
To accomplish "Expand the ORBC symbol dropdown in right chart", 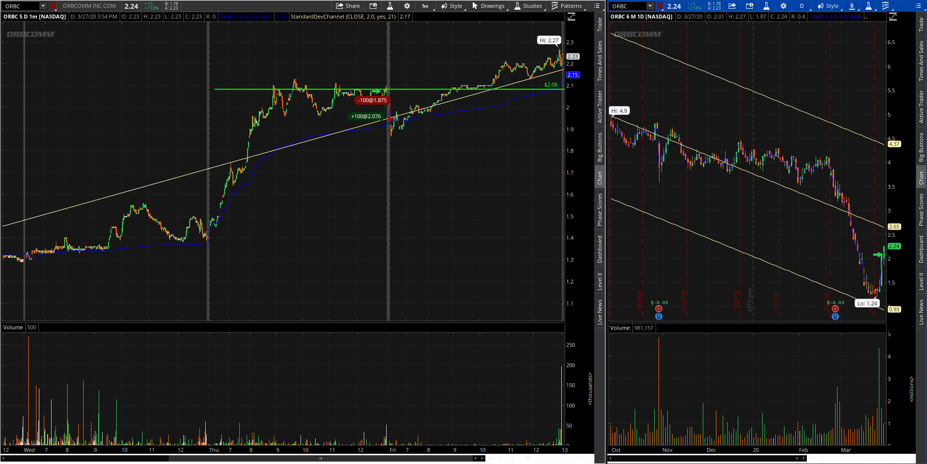I will 650,6.
